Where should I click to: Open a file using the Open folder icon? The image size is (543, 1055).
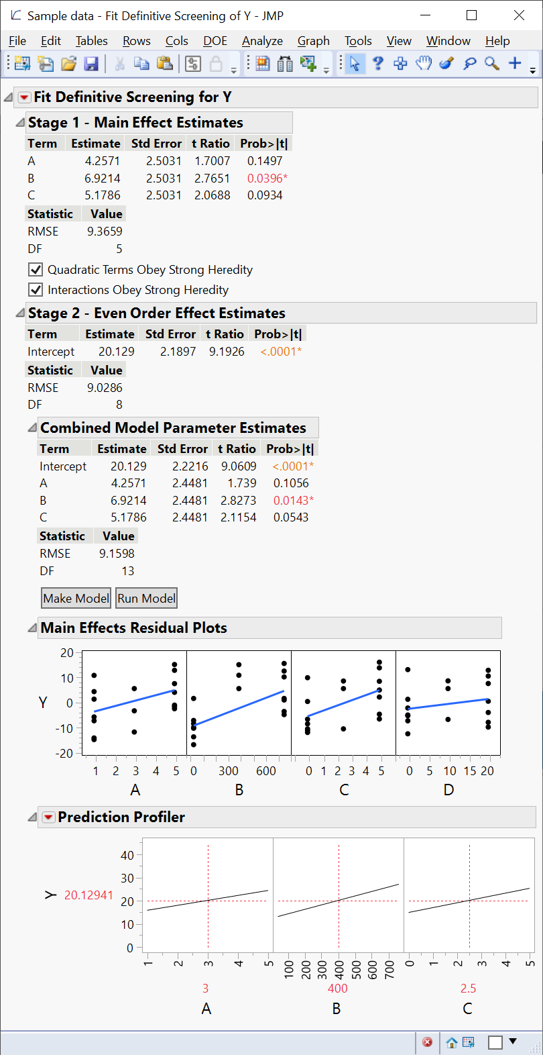70,63
